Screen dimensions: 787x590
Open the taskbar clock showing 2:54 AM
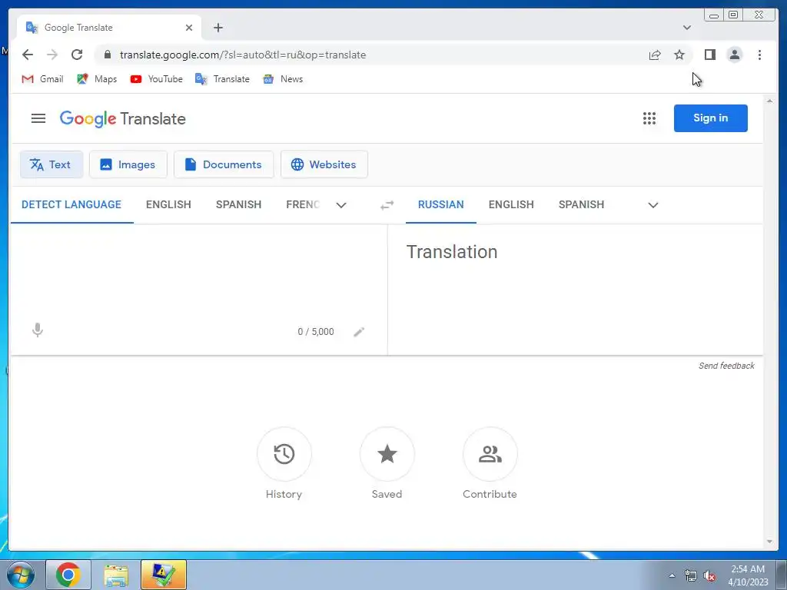(x=748, y=575)
